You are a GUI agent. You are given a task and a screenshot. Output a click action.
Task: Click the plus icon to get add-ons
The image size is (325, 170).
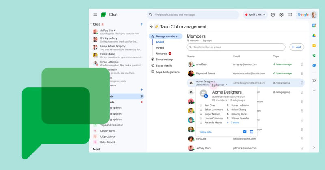(314, 90)
